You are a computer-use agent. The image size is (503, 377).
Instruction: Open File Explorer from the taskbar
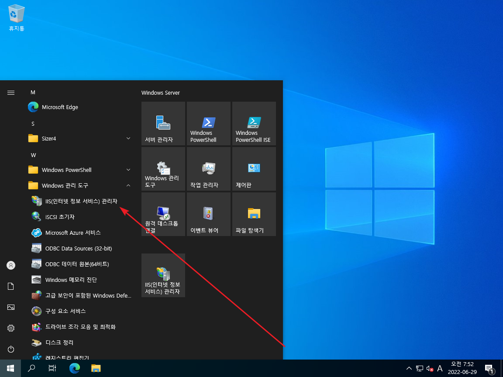(x=96, y=368)
